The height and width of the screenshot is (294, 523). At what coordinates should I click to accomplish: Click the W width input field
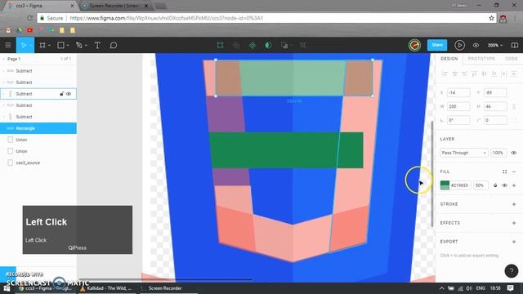[458, 106]
